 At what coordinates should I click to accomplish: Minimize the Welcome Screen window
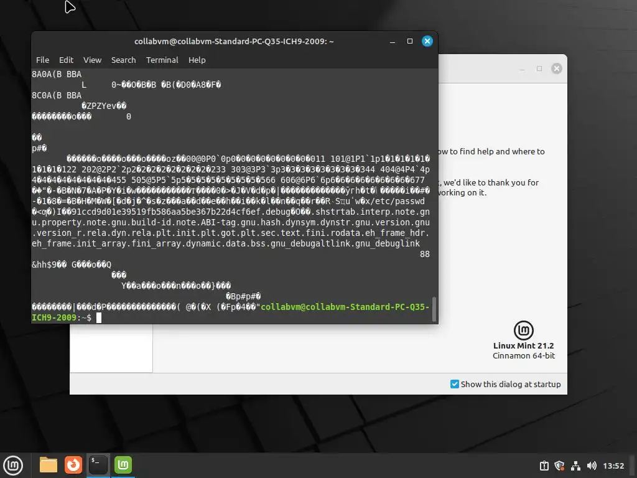[x=522, y=68]
